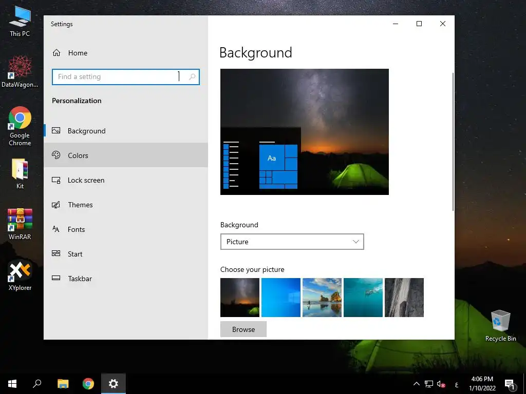This screenshot has width=526, height=394.
Task: Click the background preview image
Action: point(305,132)
